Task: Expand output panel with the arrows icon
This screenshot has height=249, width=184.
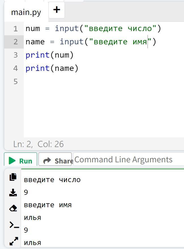Action: click(x=14, y=241)
